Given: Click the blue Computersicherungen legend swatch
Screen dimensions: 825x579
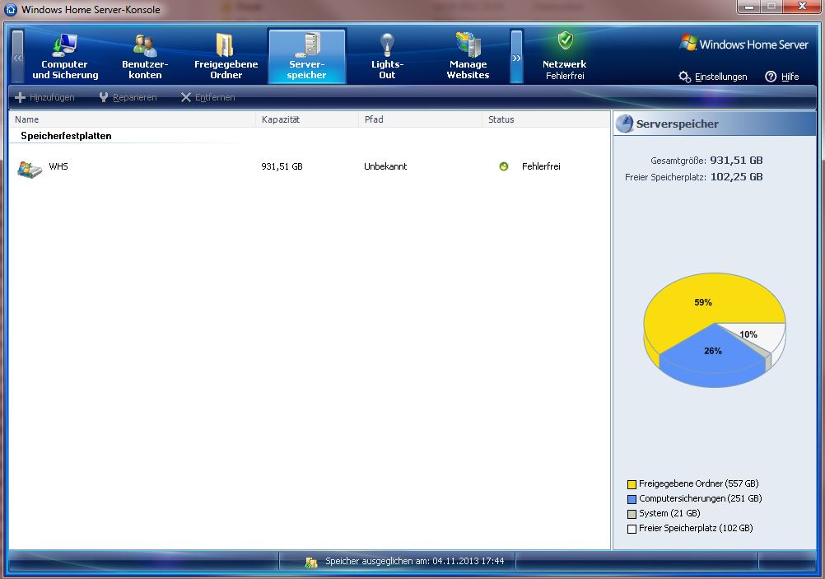Looking at the screenshot, I should point(632,499).
